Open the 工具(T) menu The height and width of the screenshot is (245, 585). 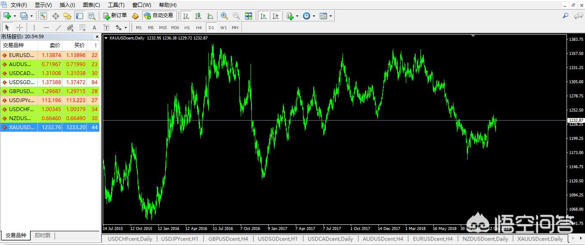(x=116, y=5)
